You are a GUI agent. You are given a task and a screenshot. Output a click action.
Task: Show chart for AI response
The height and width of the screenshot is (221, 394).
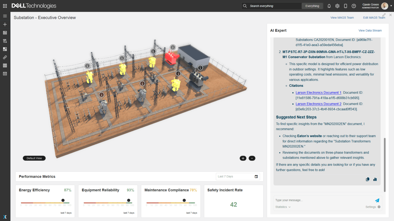pos(375,179)
